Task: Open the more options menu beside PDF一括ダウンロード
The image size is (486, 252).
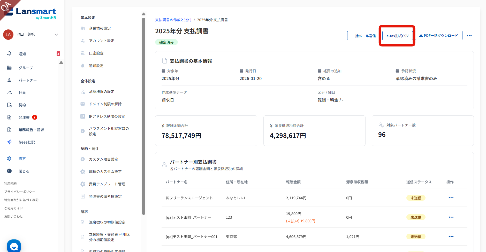Action: coord(469,36)
